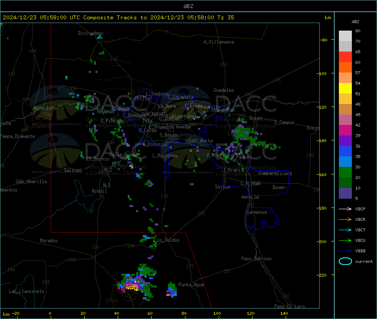Click the 'dBZ' title at the top
Viewport: 377px width, 319px height.
click(188, 6)
